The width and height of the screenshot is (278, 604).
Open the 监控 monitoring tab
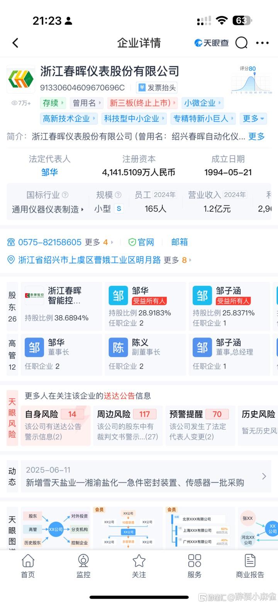coord(83,566)
